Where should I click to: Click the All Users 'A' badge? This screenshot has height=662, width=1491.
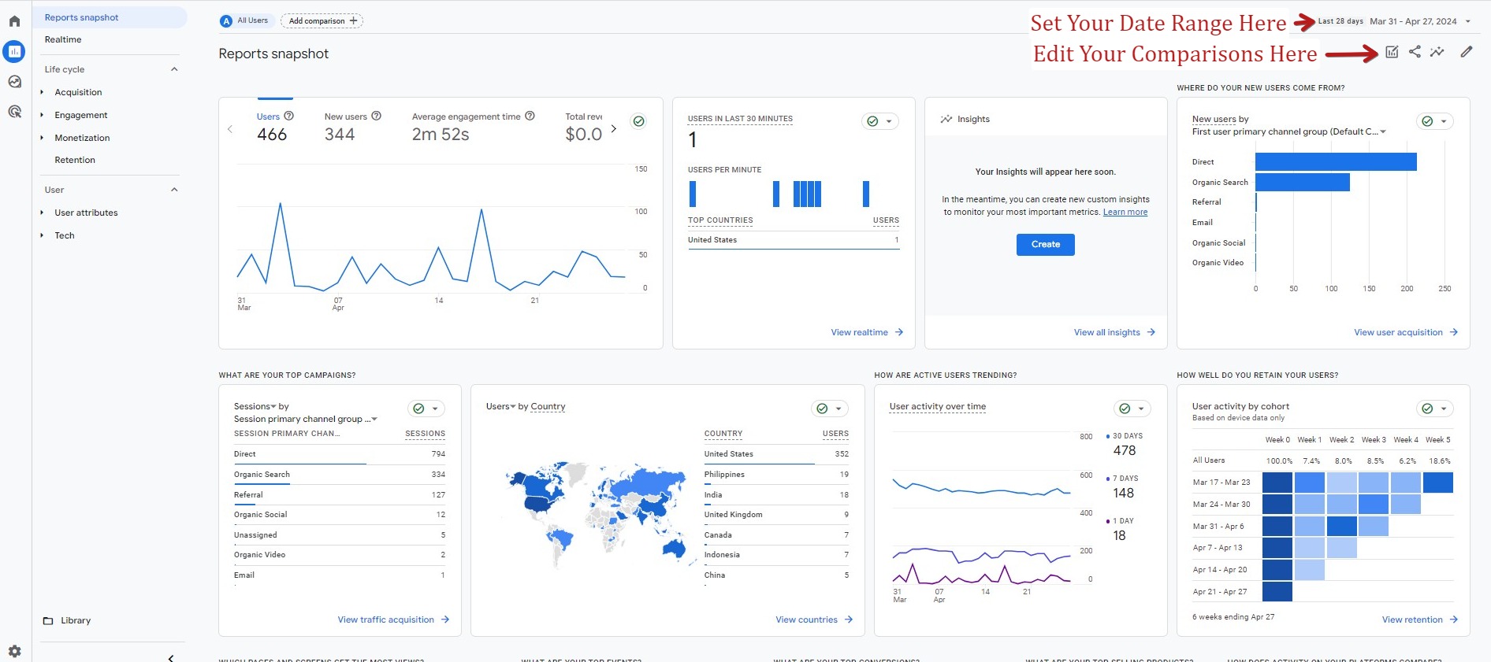[226, 20]
